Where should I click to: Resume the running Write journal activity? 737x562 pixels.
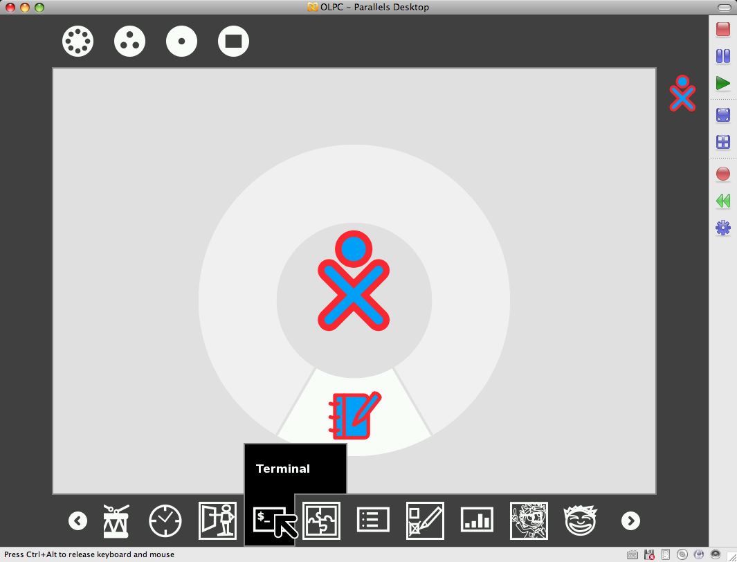click(x=354, y=415)
